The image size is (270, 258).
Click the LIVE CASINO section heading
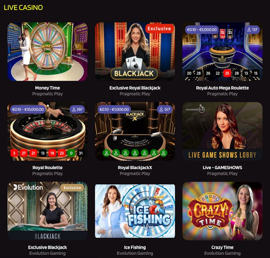23,8
